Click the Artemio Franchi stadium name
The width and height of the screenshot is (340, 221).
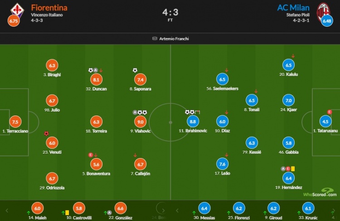pyautogui.click(x=174, y=39)
